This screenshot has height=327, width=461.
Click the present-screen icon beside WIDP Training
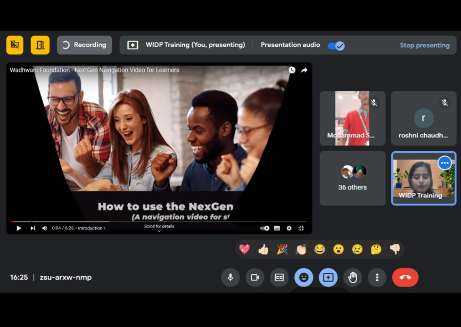[x=132, y=45]
